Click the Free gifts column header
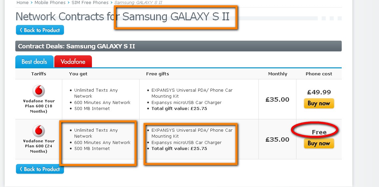 pyautogui.click(x=158, y=74)
